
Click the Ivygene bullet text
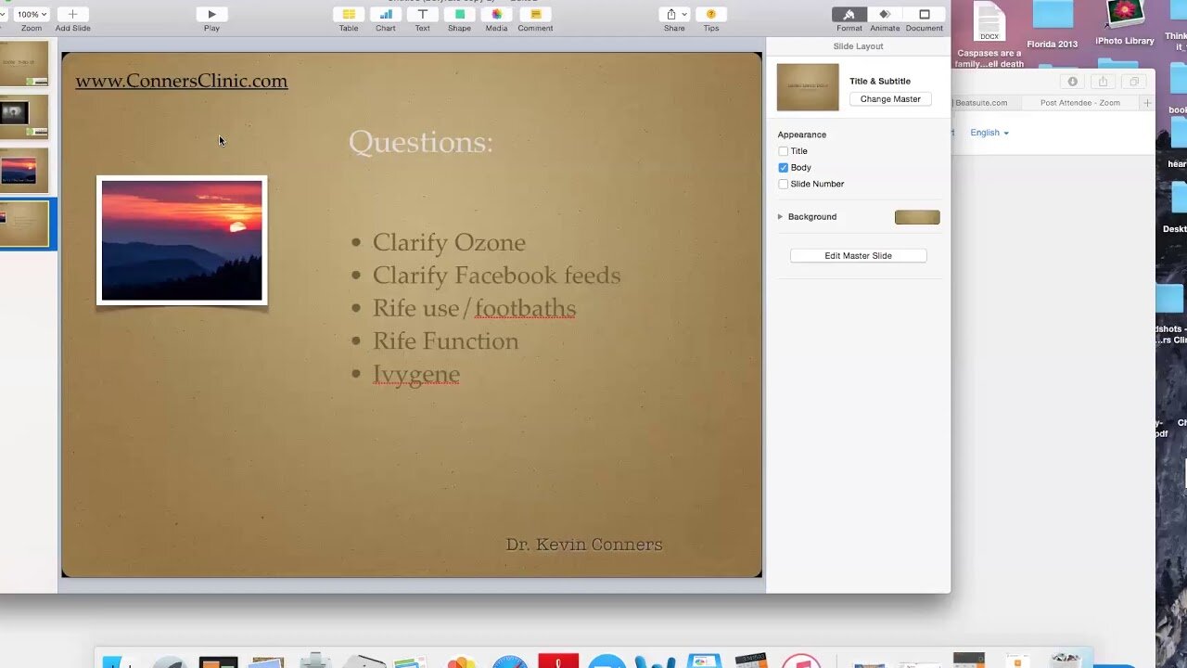(x=416, y=375)
